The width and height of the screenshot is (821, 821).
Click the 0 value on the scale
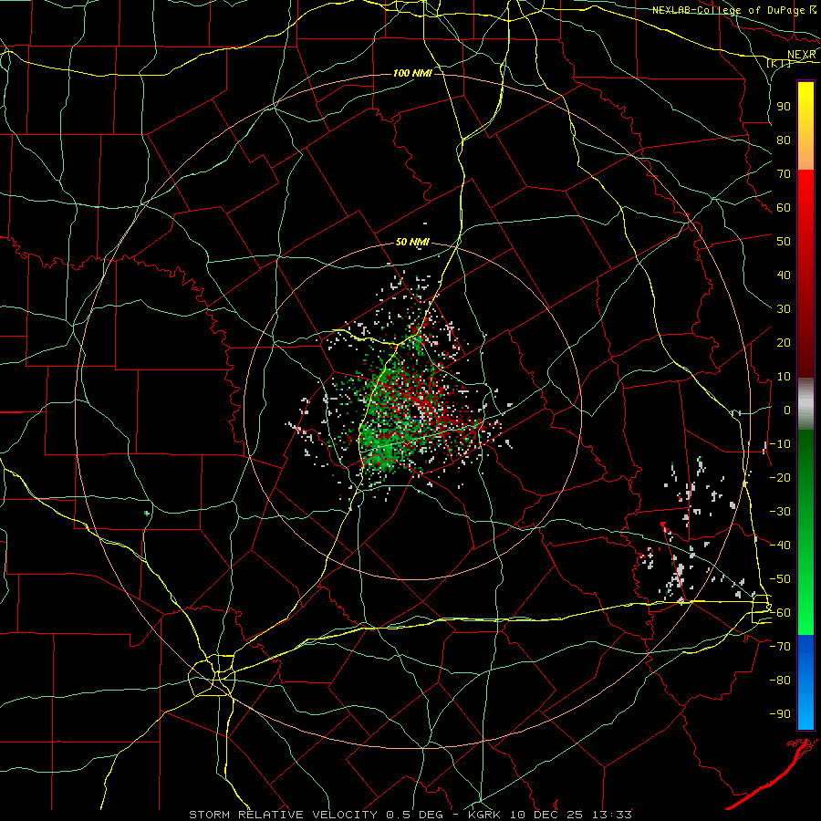tap(787, 410)
